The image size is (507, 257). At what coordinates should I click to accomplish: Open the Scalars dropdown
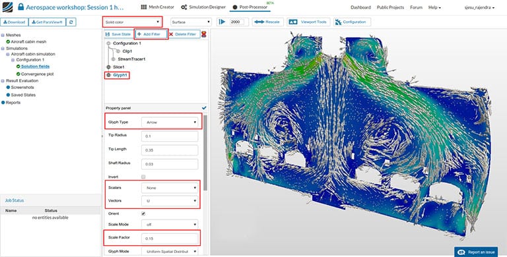point(170,188)
